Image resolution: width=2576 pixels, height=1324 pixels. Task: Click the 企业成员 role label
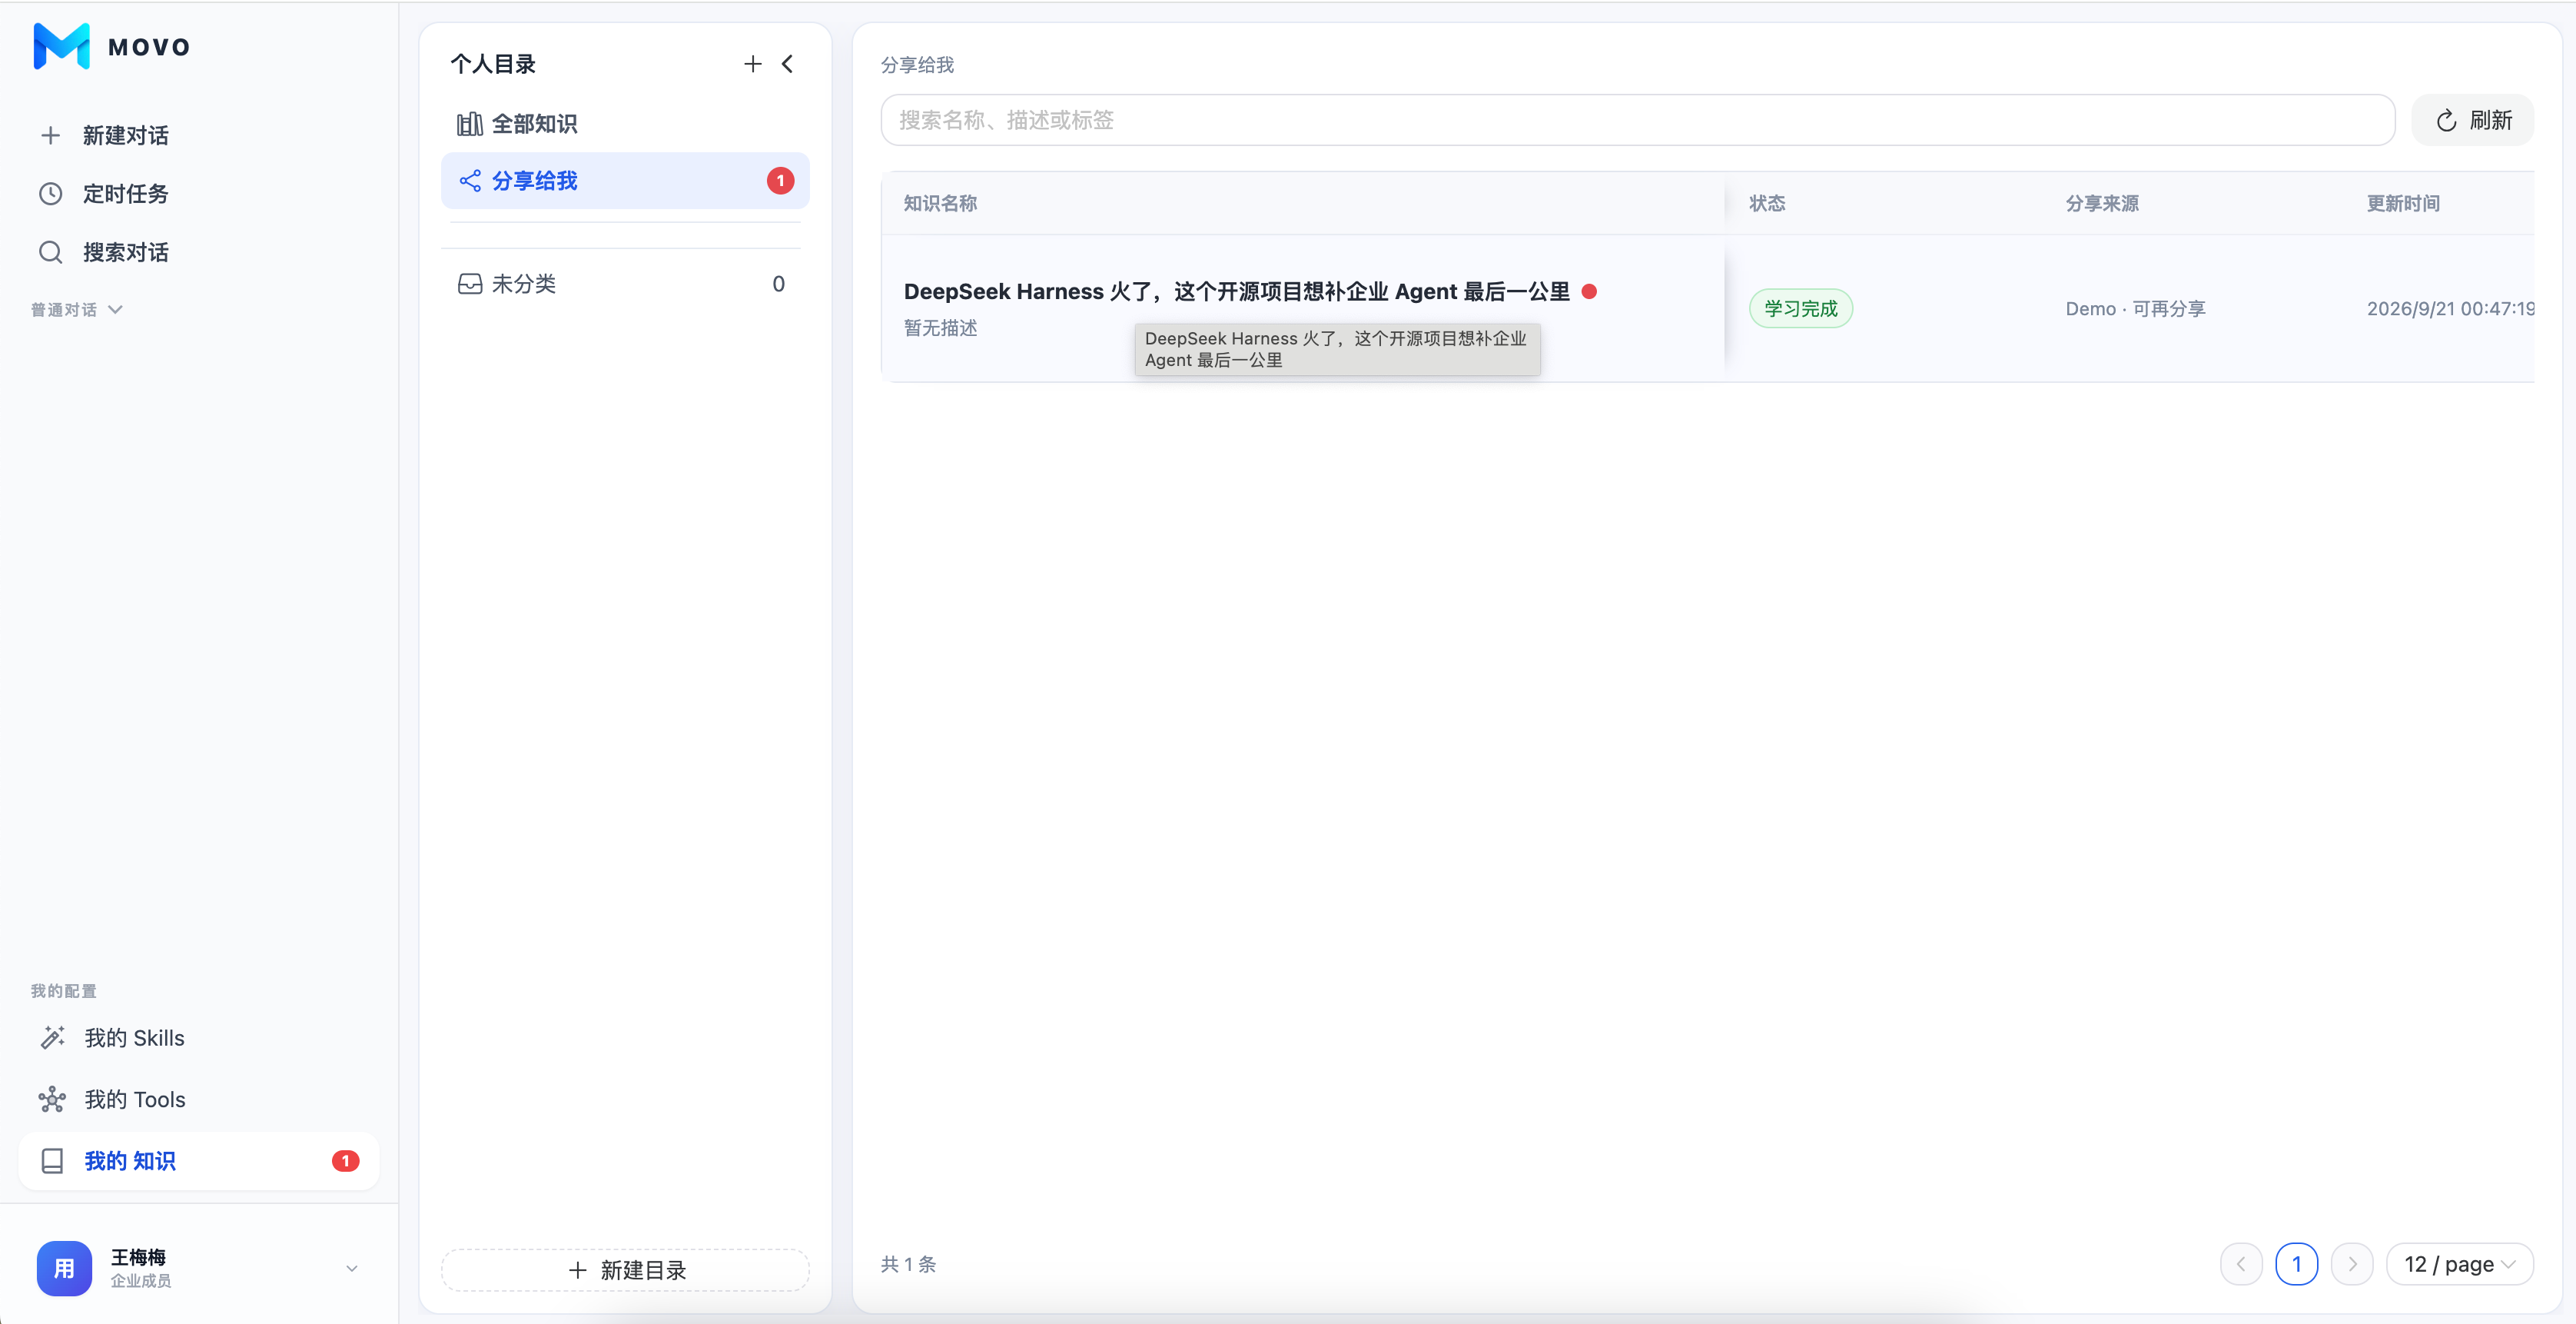point(141,1281)
